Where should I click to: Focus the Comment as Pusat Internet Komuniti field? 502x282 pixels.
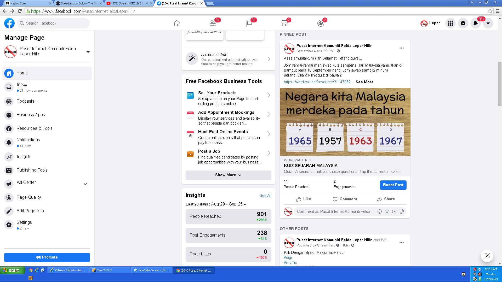(335, 211)
